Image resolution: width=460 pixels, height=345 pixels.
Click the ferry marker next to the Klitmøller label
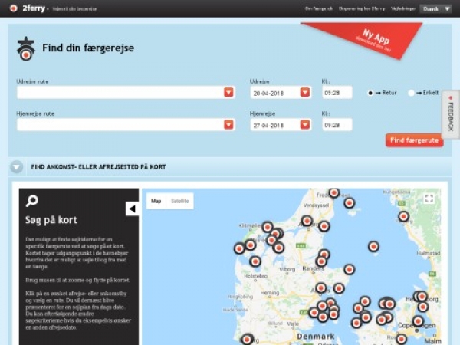pos(268,227)
